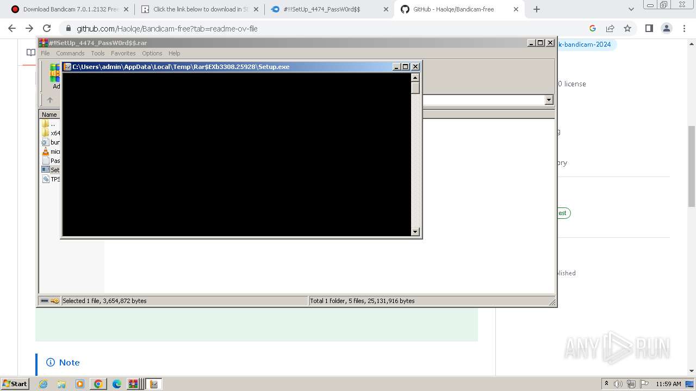Click GitHub README book icon

(31, 52)
